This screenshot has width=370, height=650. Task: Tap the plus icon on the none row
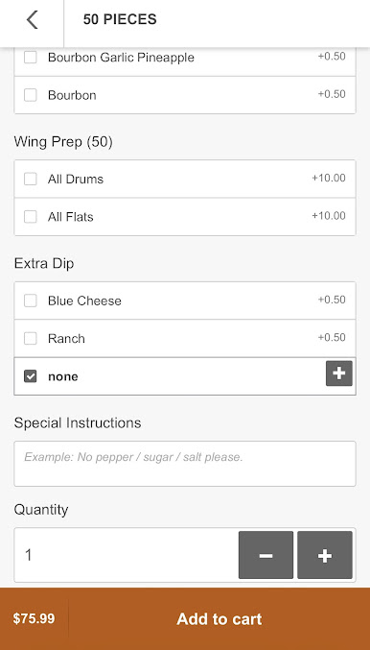[339, 373]
